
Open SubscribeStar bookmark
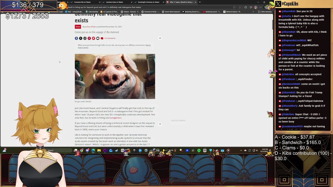[92, 12]
